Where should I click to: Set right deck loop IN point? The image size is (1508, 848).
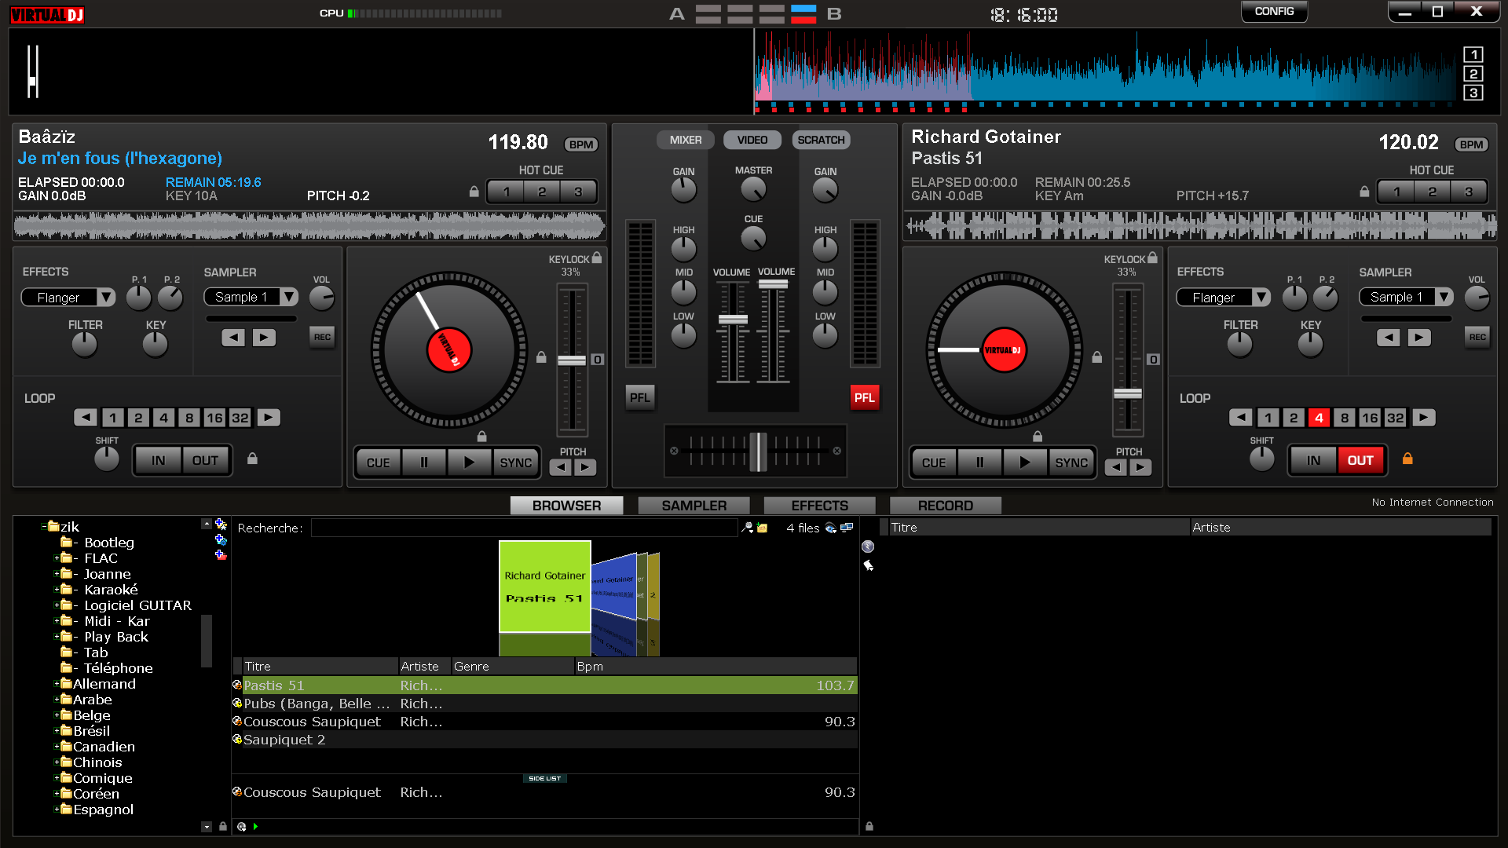pyautogui.click(x=1314, y=461)
